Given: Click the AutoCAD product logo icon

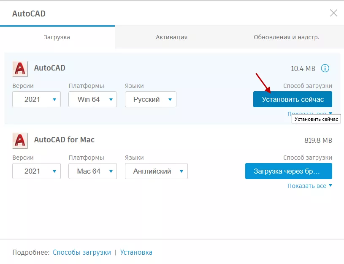Looking at the screenshot, I should coord(20,68).
